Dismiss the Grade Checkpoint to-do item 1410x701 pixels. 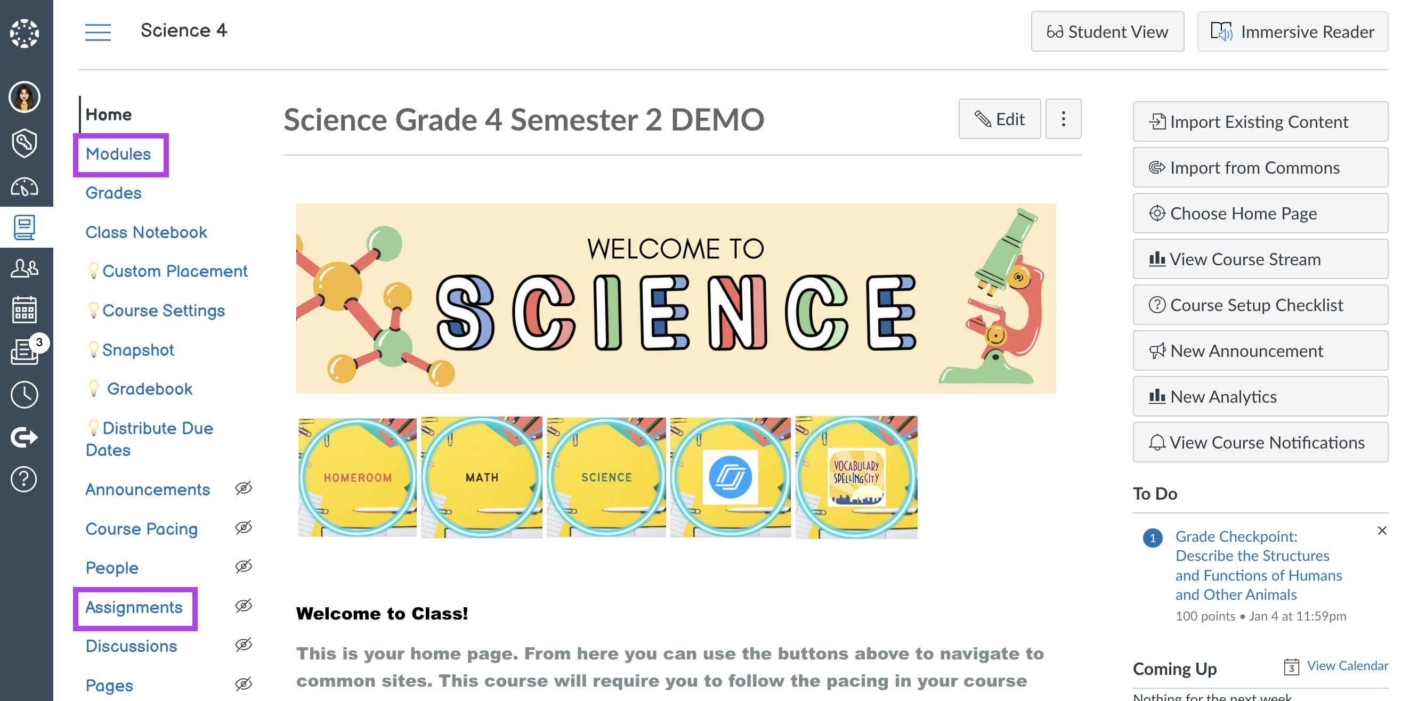click(x=1382, y=530)
